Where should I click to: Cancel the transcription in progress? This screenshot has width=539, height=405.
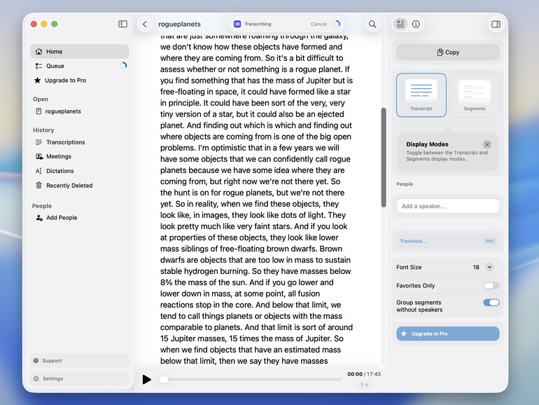[x=318, y=24]
